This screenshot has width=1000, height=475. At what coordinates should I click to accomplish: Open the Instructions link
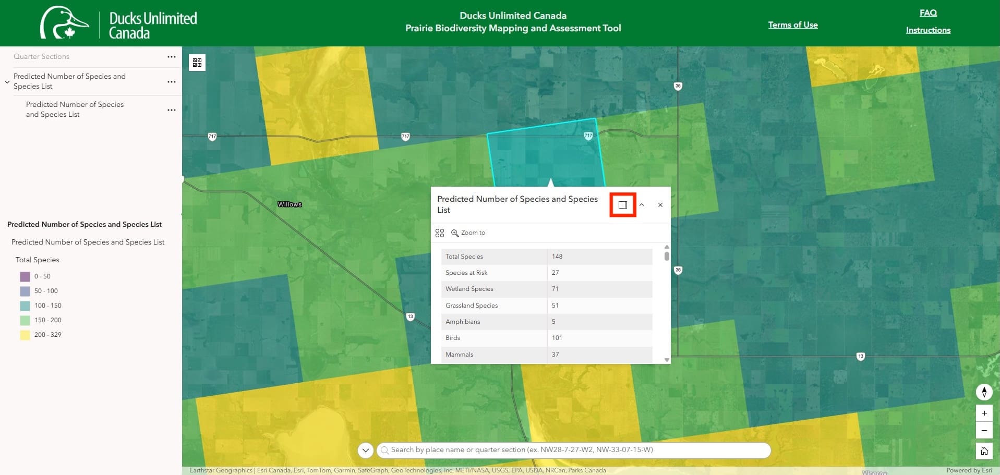click(x=928, y=30)
